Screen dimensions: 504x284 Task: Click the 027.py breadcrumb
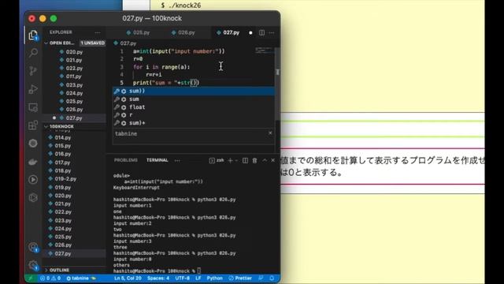[125, 43]
